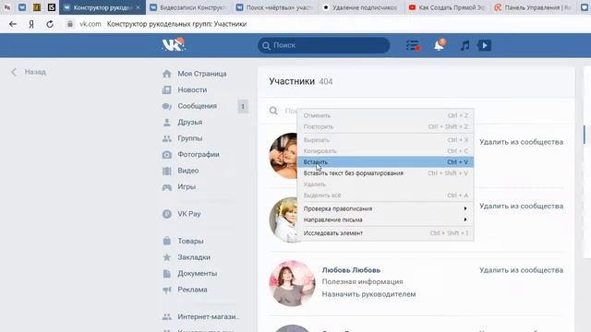This screenshot has width=591, height=332.
Task: Switch to the Как Создать Прямой Эфир tab
Action: click(x=448, y=7)
